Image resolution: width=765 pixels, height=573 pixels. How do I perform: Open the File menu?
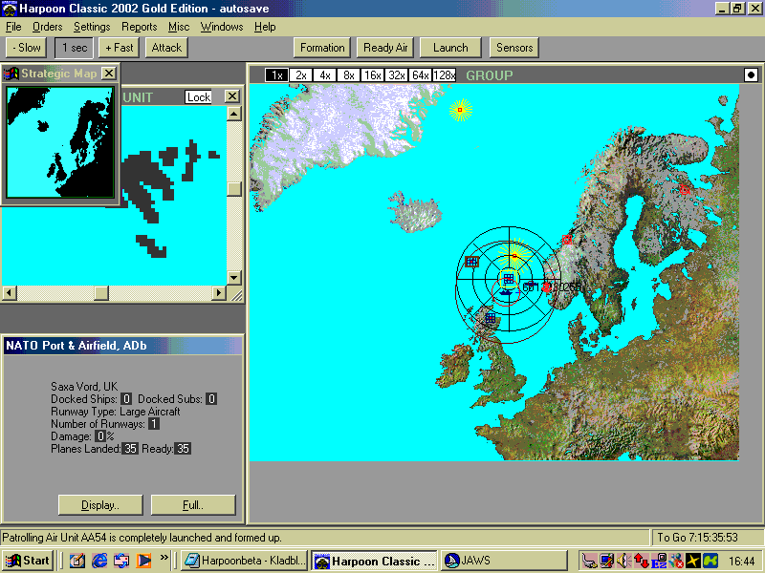pos(13,27)
